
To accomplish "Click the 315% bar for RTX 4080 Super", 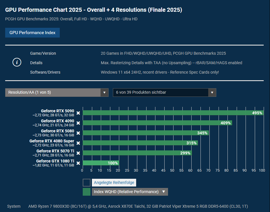I will (x=140, y=143).
